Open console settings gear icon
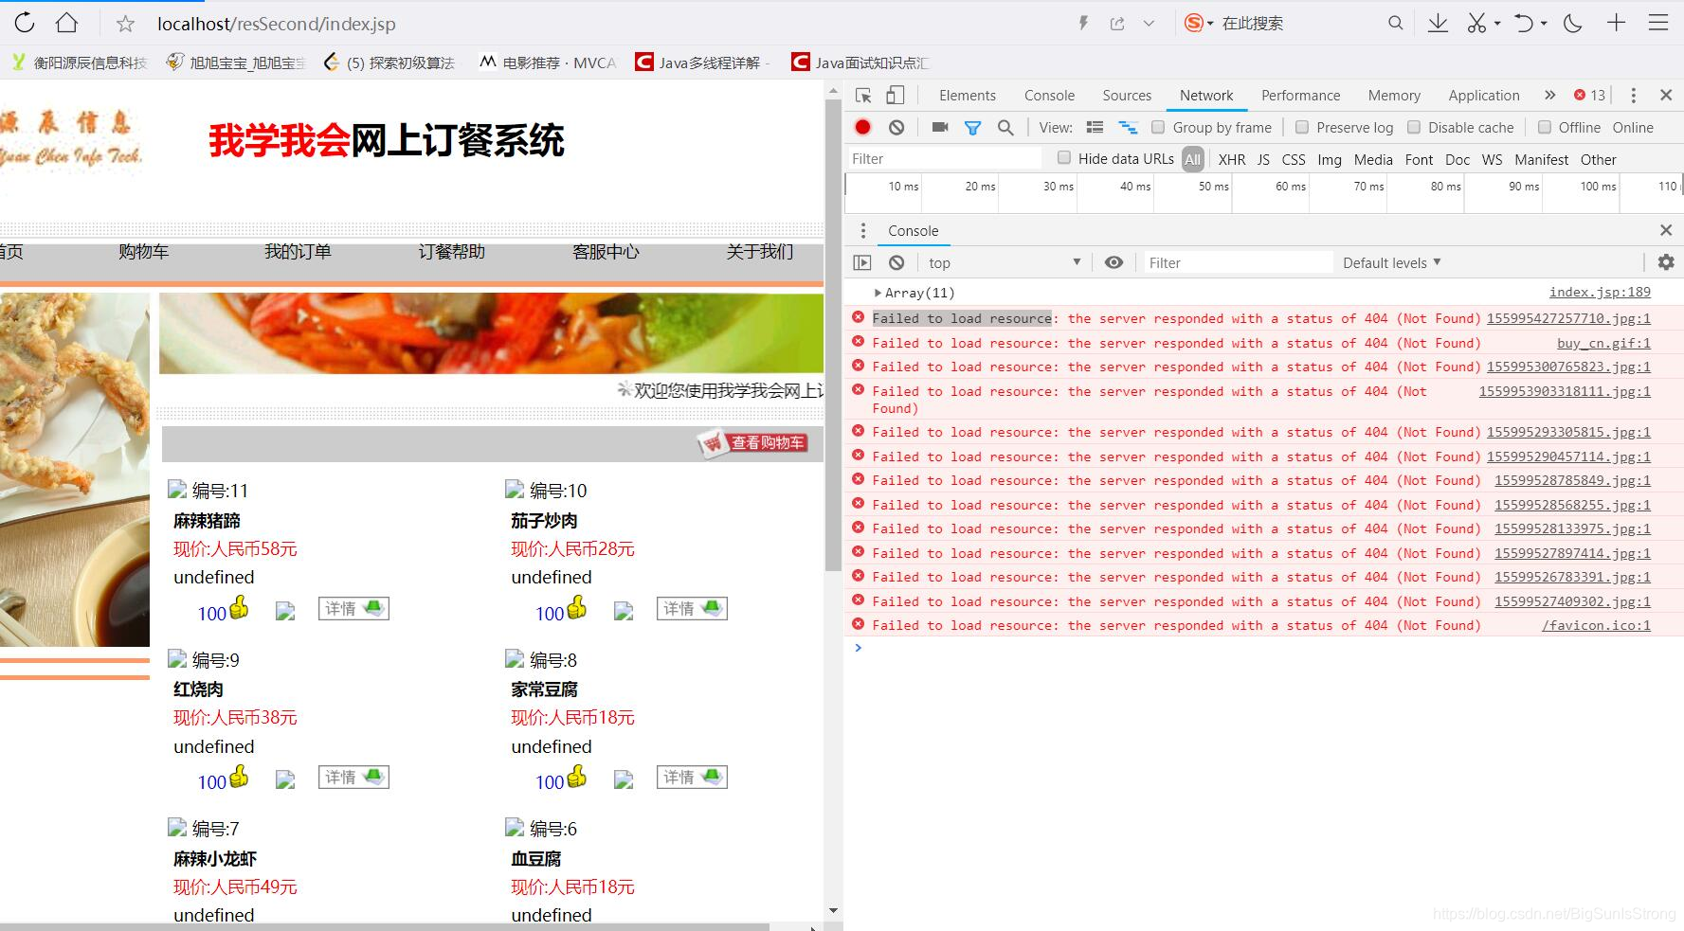The height and width of the screenshot is (931, 1684). click(1666, 262)
